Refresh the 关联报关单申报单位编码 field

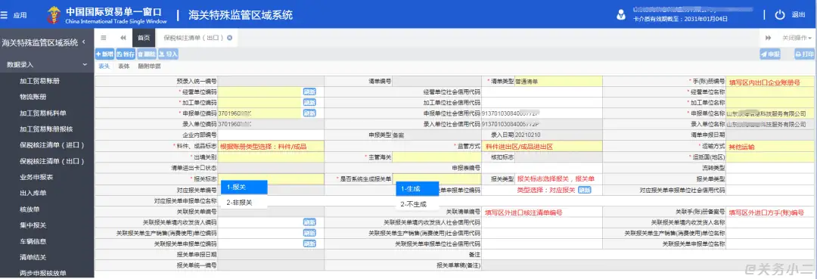coord(309,243)
